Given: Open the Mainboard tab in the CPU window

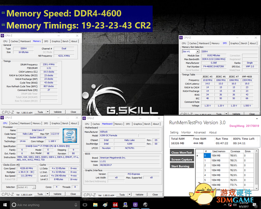Looking at the screenshot, I should 25,123.
